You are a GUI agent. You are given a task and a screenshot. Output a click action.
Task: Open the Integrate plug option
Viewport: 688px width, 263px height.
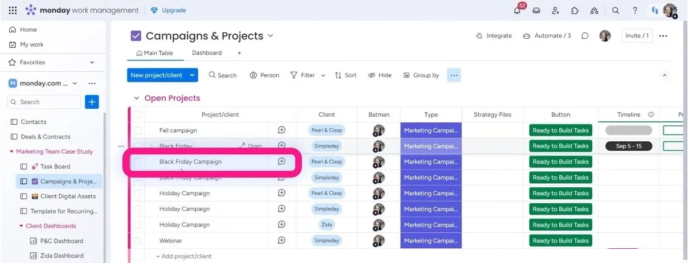tap(494, 36)
